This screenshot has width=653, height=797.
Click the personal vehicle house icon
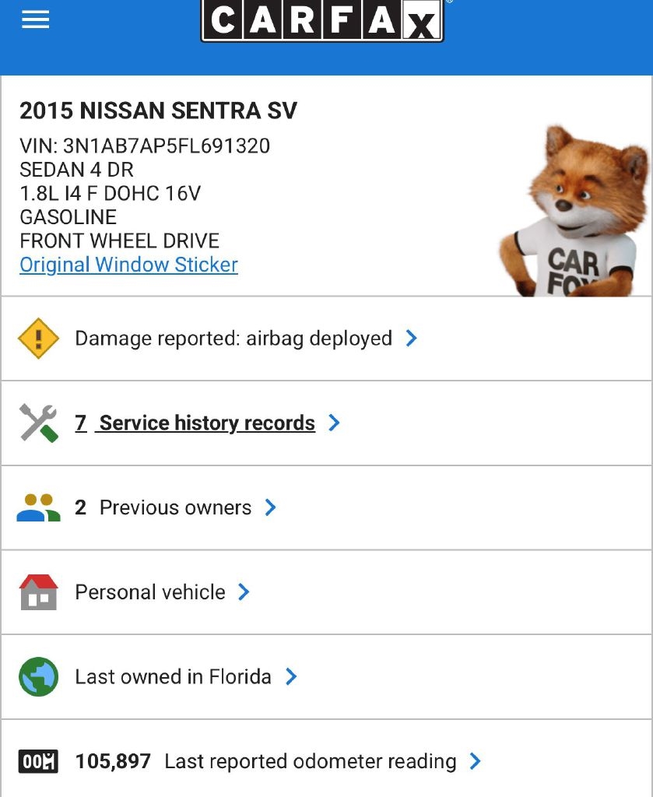coord(38,592)
